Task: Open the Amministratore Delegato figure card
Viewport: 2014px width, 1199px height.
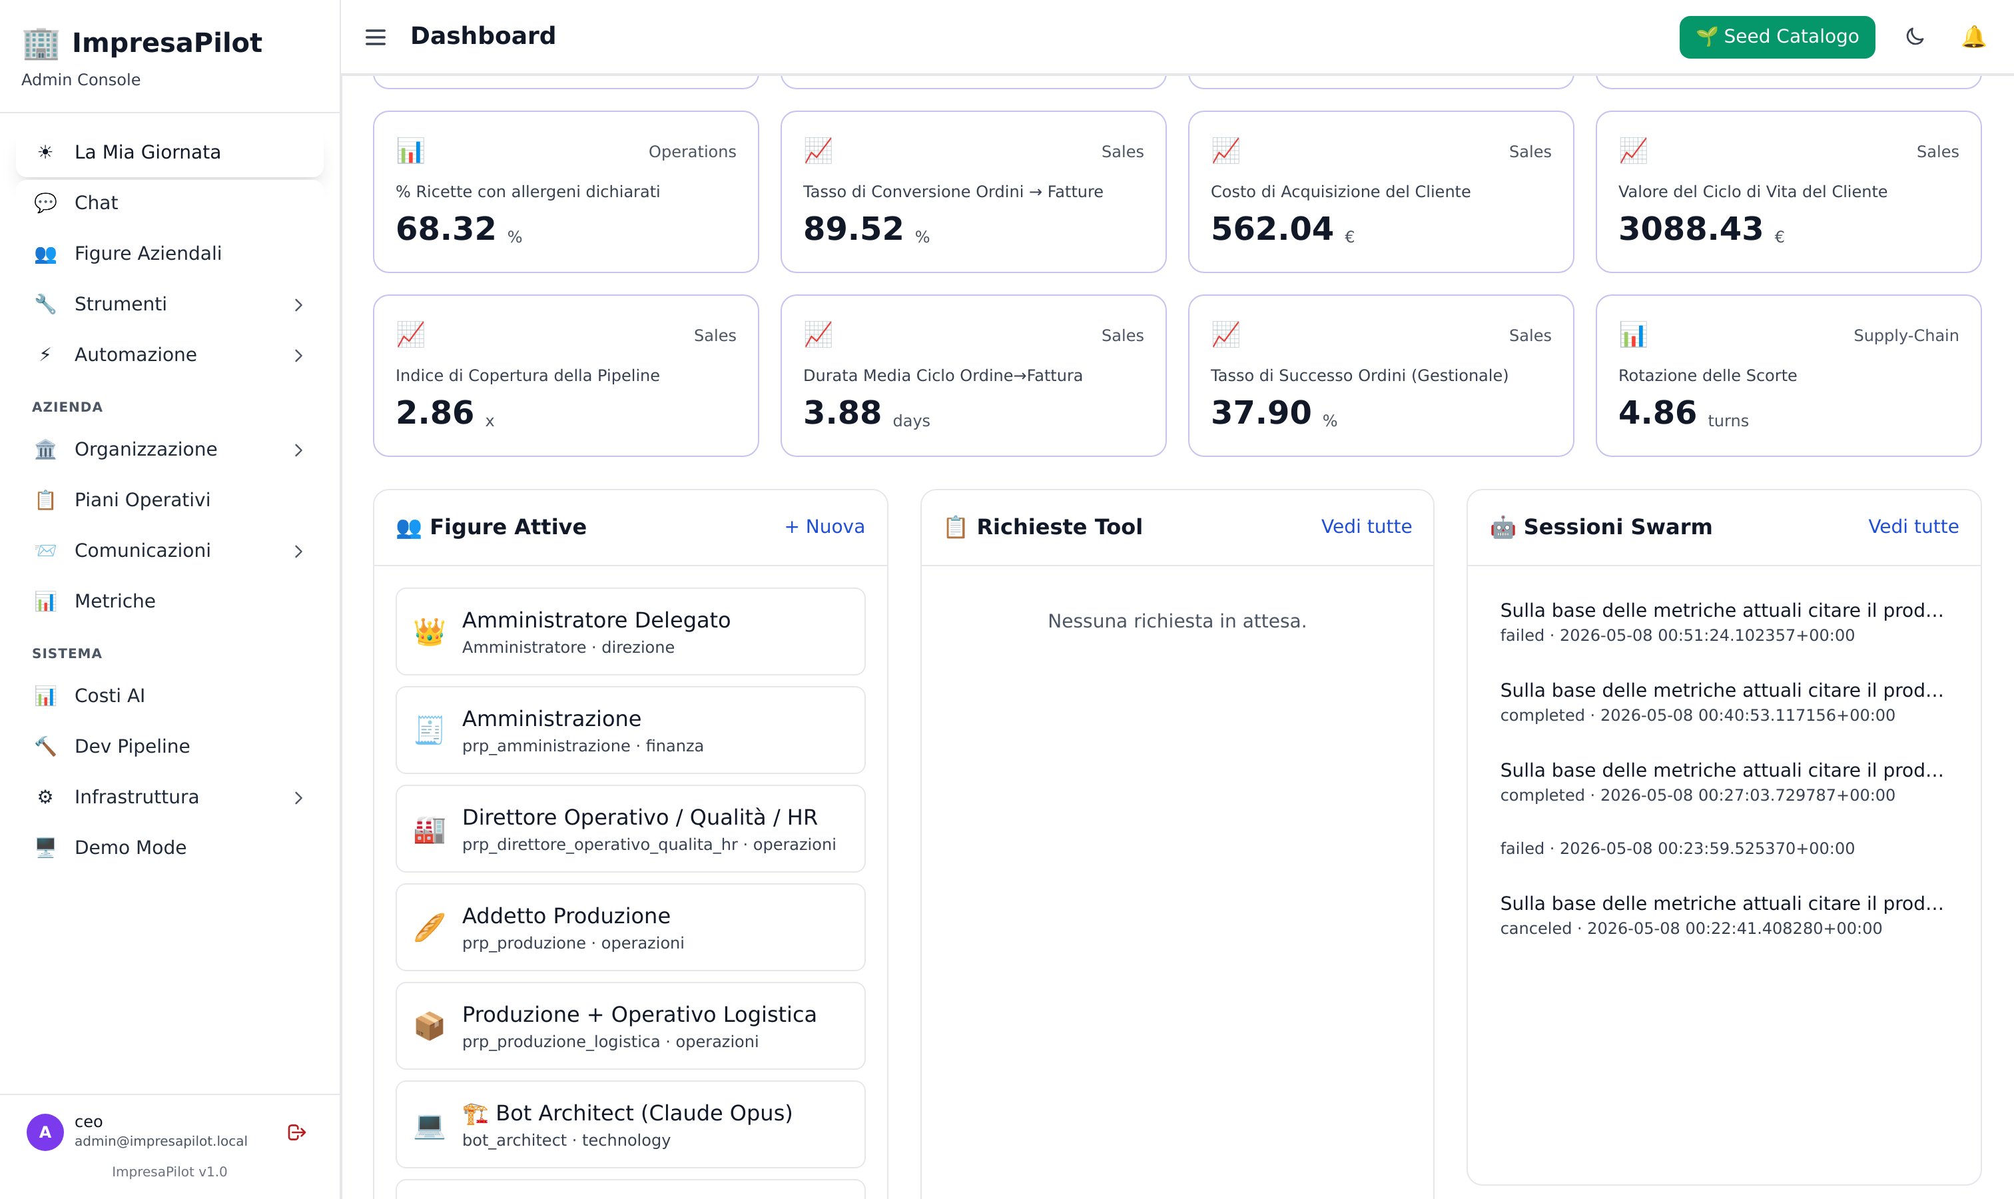Action: click(x=630, y=632)
